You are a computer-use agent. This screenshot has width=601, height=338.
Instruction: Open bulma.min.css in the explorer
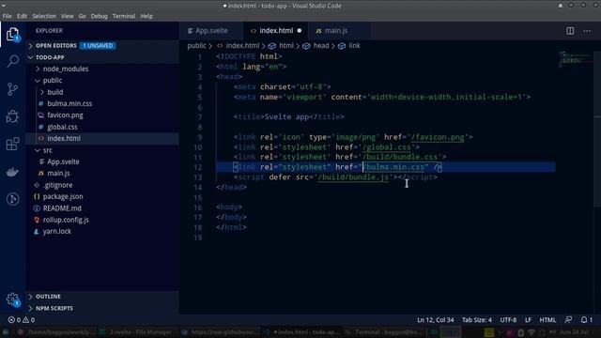[102, 103]
